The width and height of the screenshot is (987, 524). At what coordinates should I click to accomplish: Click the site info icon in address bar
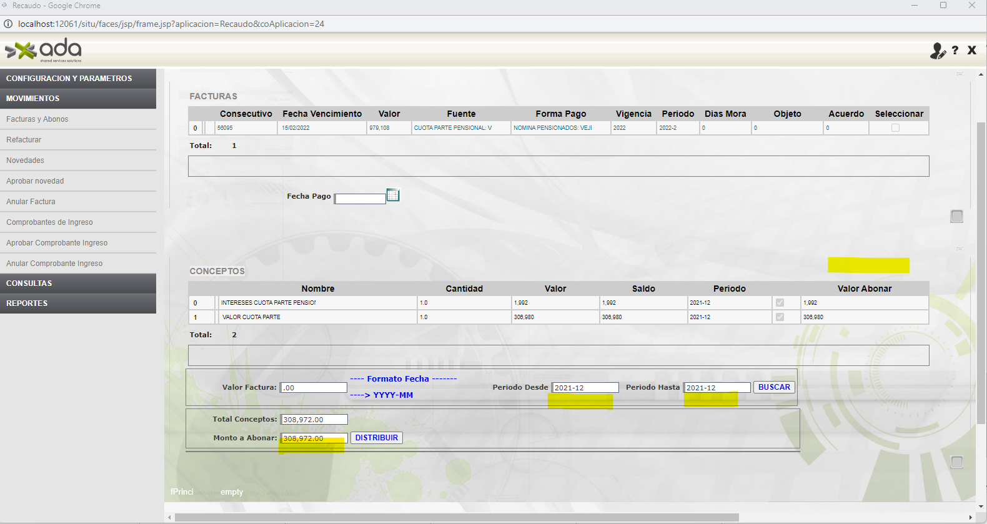(8, 24)
